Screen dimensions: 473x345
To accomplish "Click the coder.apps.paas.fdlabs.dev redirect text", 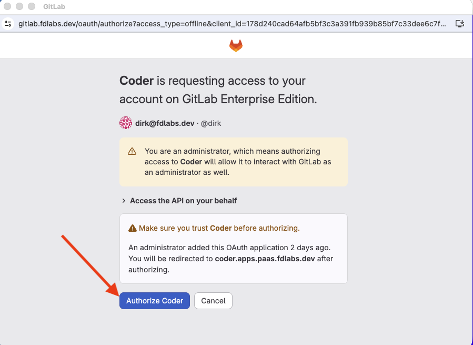I will [265, 259].
